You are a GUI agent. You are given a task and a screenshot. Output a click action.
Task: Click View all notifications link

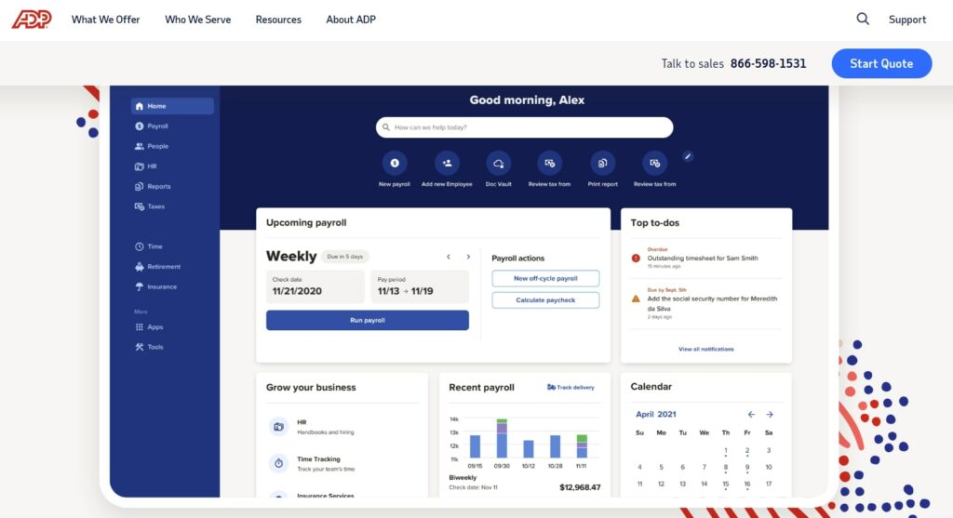pos(705,349)
